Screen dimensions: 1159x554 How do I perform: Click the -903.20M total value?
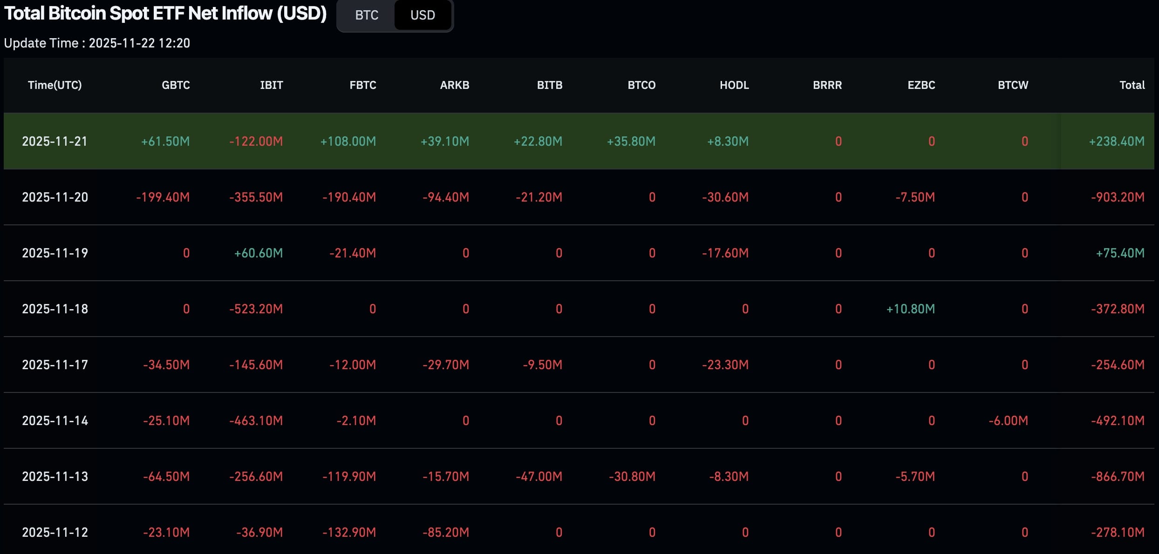(x=1118, y=197)
